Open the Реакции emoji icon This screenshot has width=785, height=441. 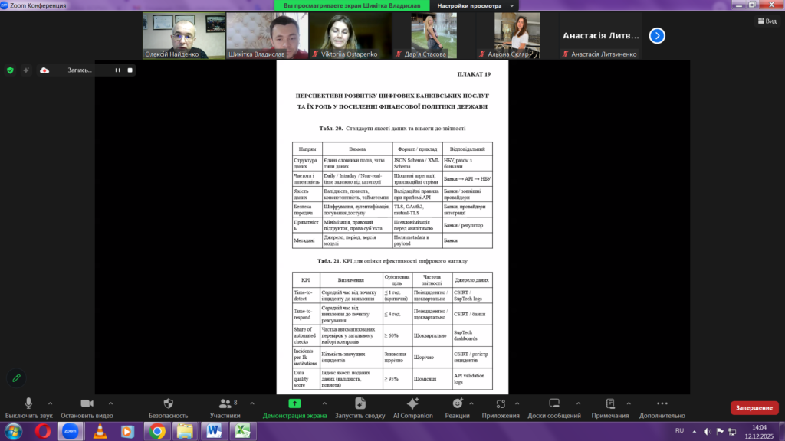coord(458,403)
